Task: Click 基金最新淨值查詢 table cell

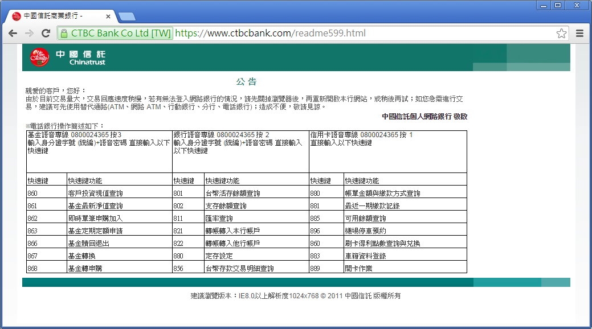Action: click(x=119, y=205)
